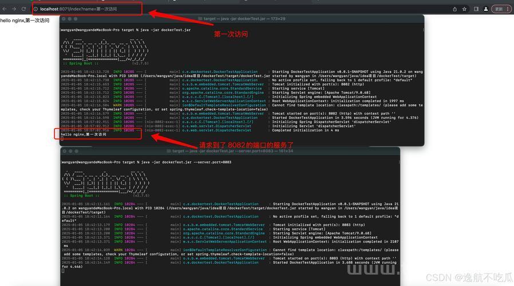Share this page via toolbar icon
The width and height of the screenshot is (514, 286).
pyautogui.click(x=454, y=9)
